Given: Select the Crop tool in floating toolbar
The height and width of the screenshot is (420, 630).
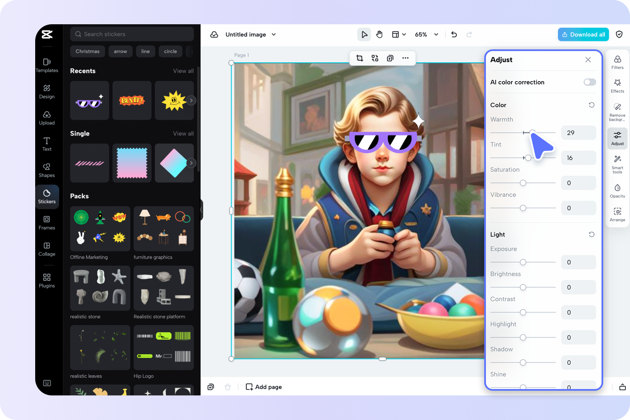Looking at the screenshot, I should tap(359, 58).
